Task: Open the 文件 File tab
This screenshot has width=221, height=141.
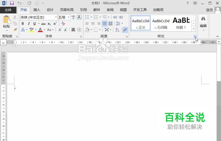Action: click(x=8, y=10)
